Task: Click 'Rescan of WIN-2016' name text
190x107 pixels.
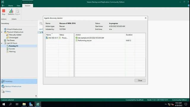Action: pos(67,23)
